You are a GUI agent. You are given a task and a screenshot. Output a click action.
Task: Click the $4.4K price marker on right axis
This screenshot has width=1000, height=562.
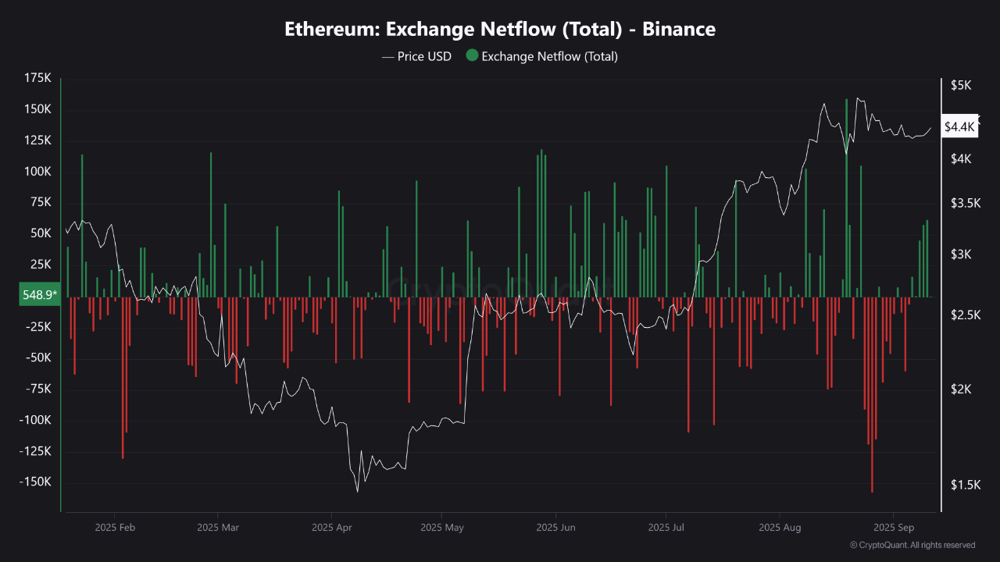pyautogui.click(x=959, y=126)
